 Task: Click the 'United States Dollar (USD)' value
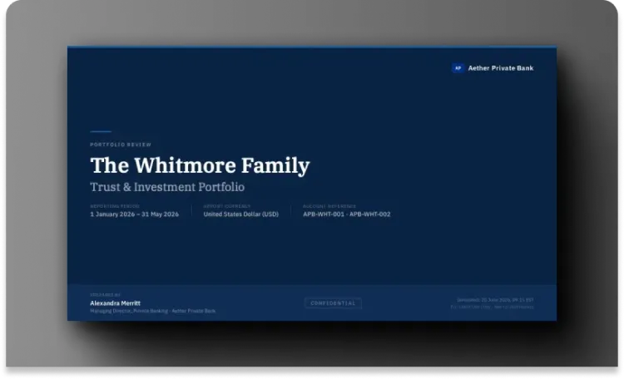click(241, 214)
